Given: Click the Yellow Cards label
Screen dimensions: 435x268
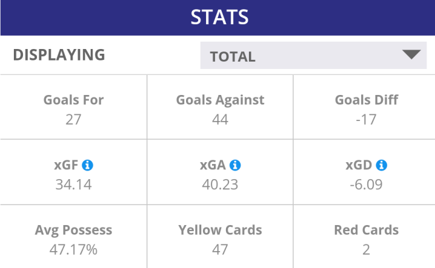Looking at the screenshot, I should coord(220,230).
